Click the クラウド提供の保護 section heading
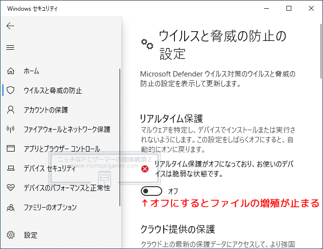This screenshot has height=249, width=323. click(x=178, y=229)
